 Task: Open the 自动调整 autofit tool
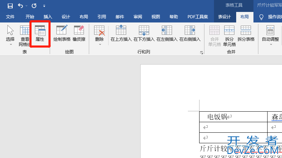[x=270, y=33]
